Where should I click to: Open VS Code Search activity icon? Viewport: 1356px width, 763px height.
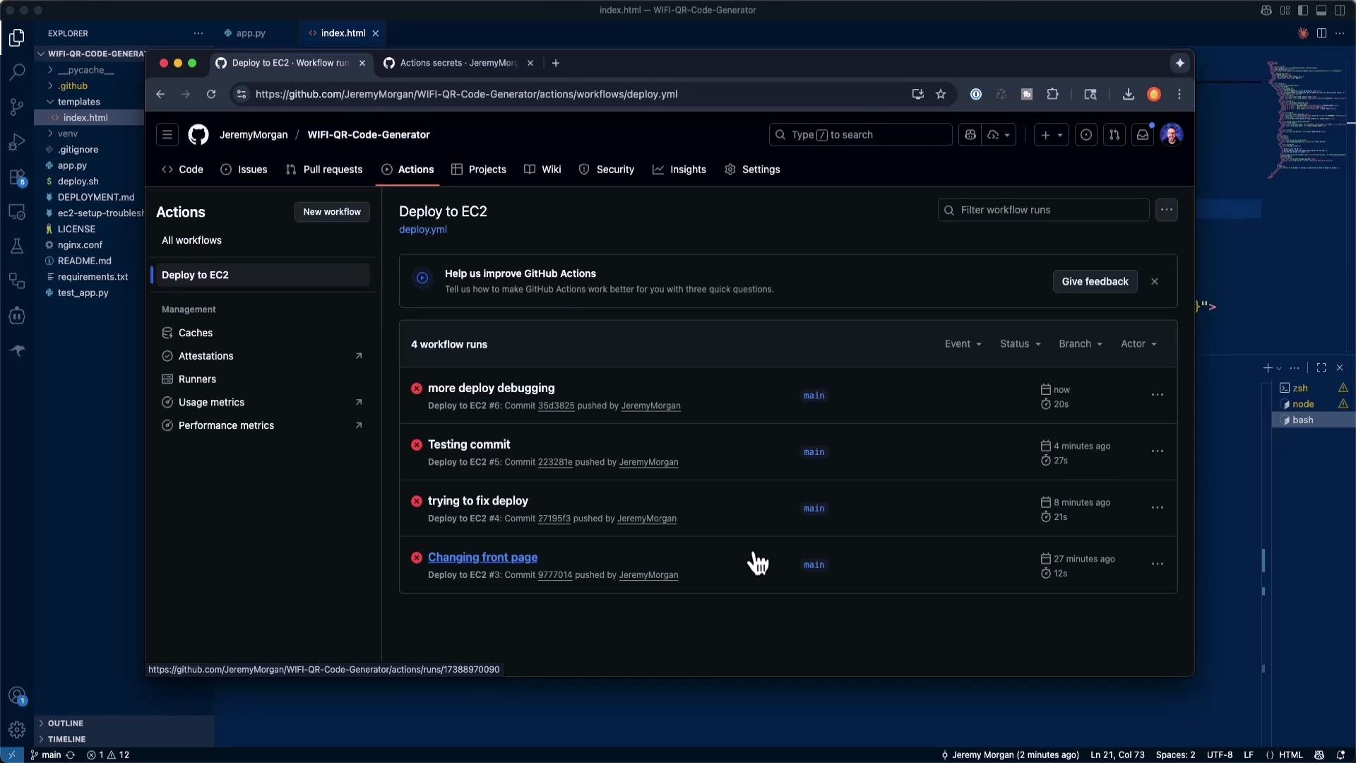17,71
